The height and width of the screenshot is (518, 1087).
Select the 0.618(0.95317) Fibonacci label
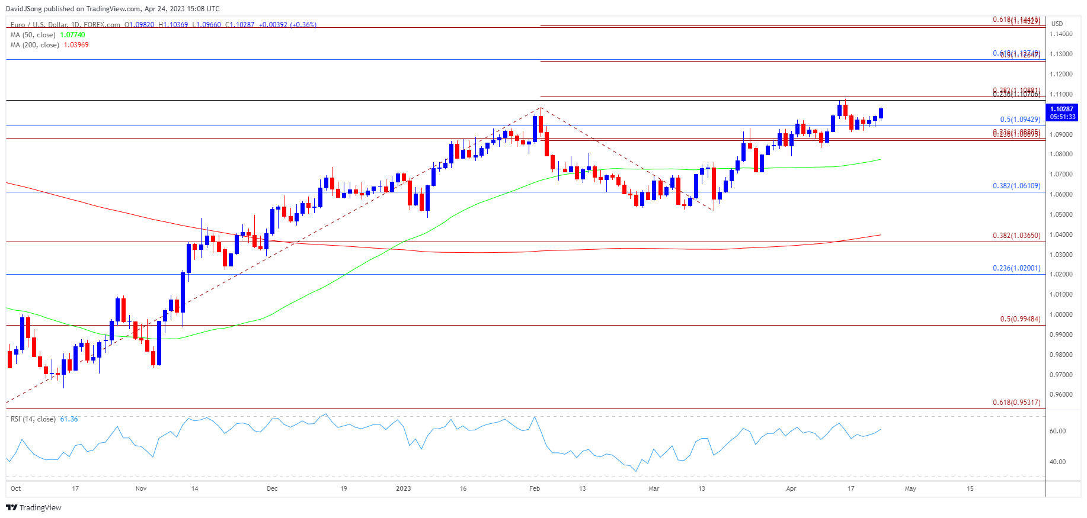[1016, 403]
